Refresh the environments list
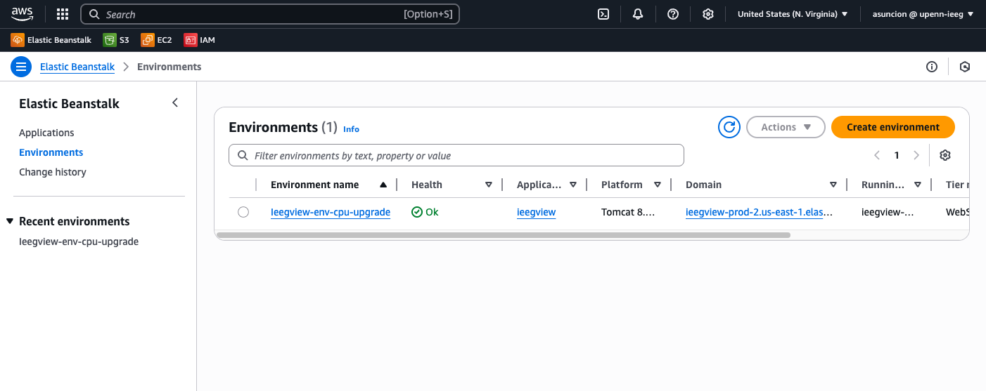The image size is (986, 391). (x=729, y=127)
